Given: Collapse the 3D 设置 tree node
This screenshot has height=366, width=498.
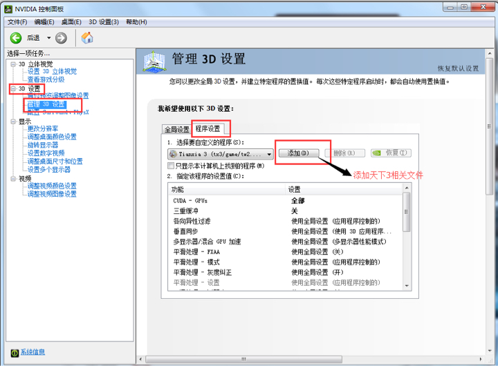Looking at the screenshot, I should pyautogui.click(x=13, y=89).
